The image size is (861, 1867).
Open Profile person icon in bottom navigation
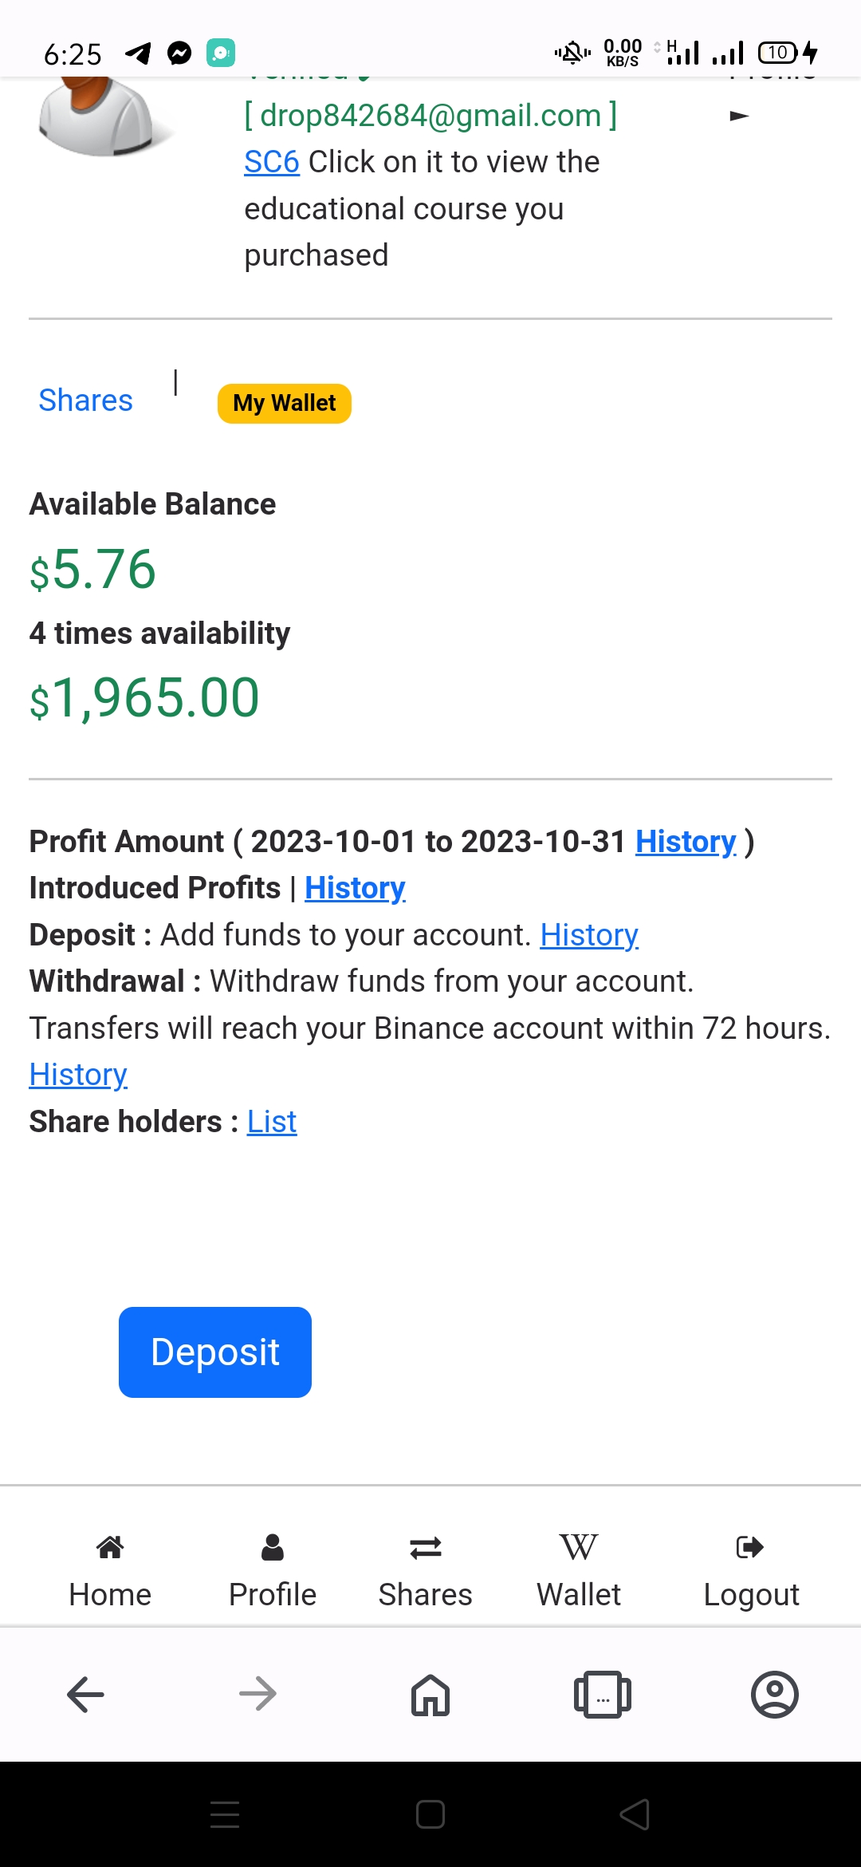tap(272, 1547)
